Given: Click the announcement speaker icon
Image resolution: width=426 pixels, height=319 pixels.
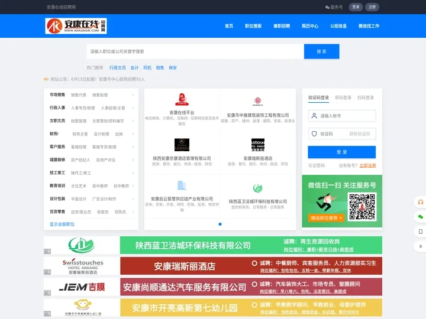Looking at the screenshot, I should pyautogui.click(x=46, y=79).
